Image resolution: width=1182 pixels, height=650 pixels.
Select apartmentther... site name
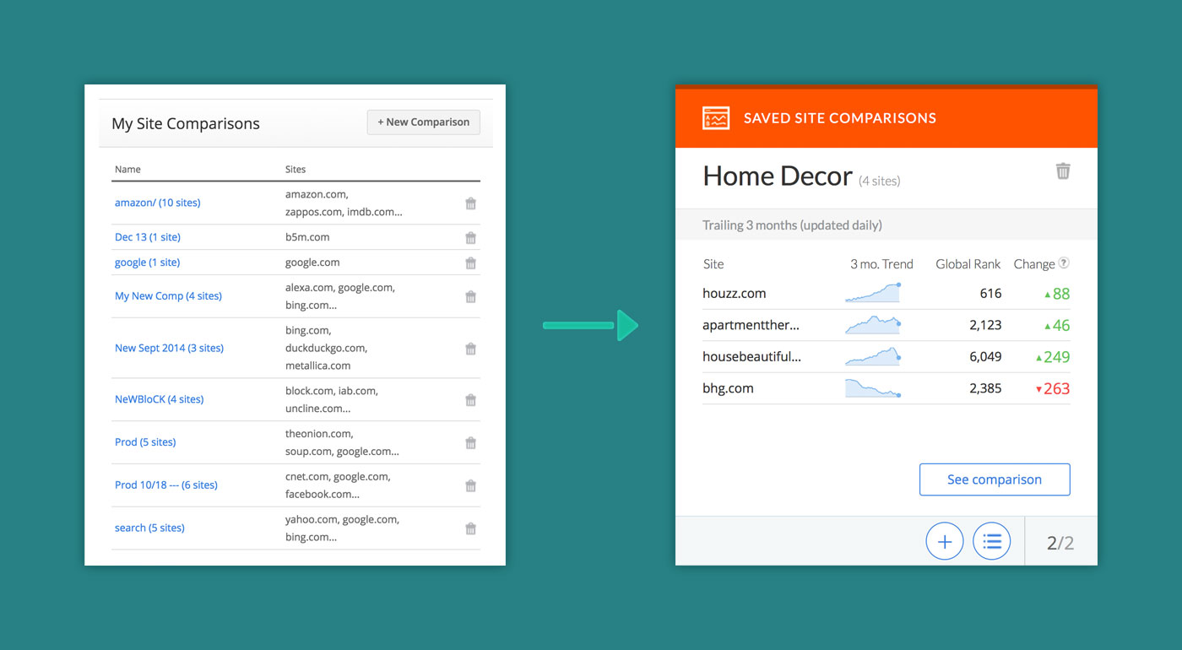(751, 325)
